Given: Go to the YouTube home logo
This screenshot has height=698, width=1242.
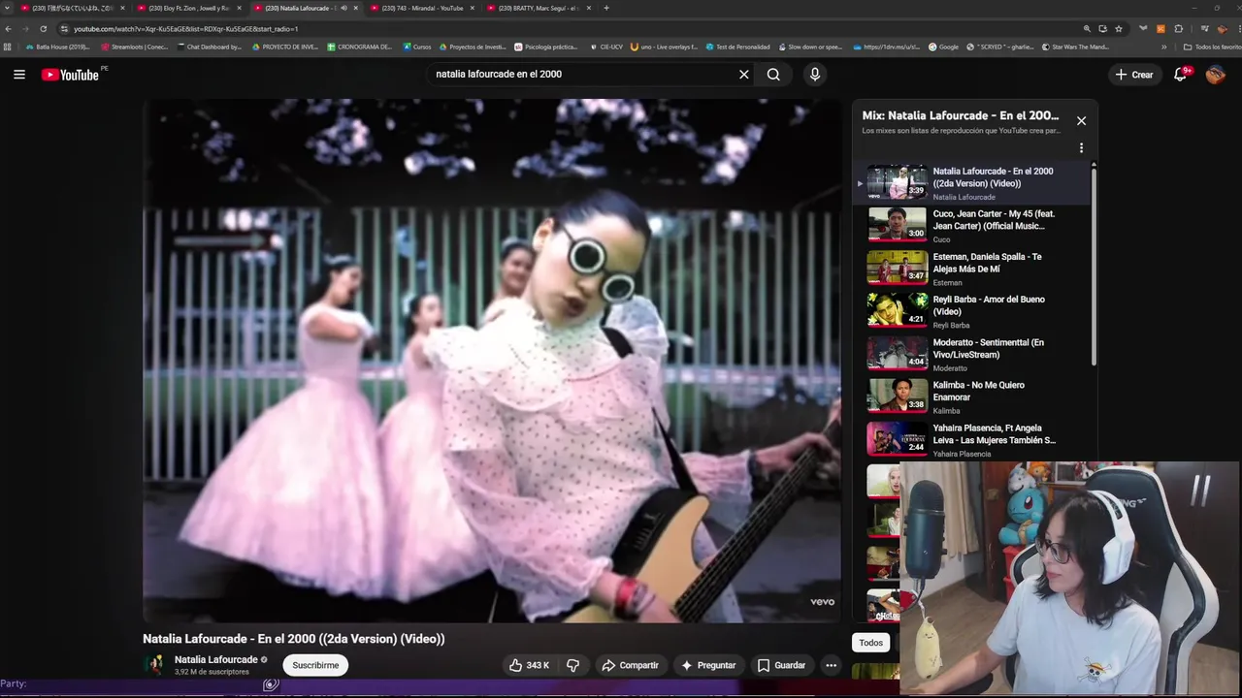Looking at the screenshot, I should [x=70, y=75].
